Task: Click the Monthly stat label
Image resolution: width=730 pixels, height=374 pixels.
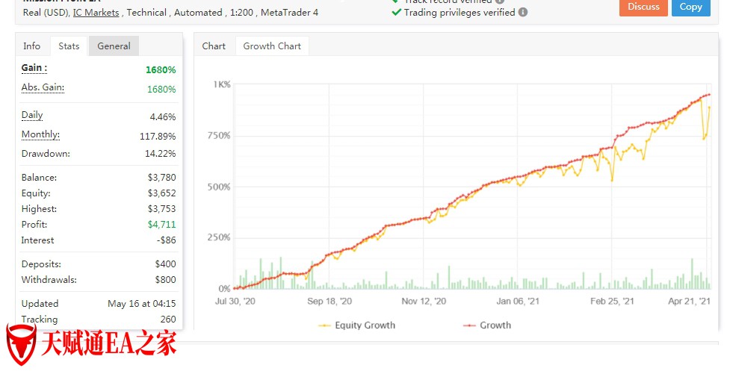Action: (x=40, y=135)
